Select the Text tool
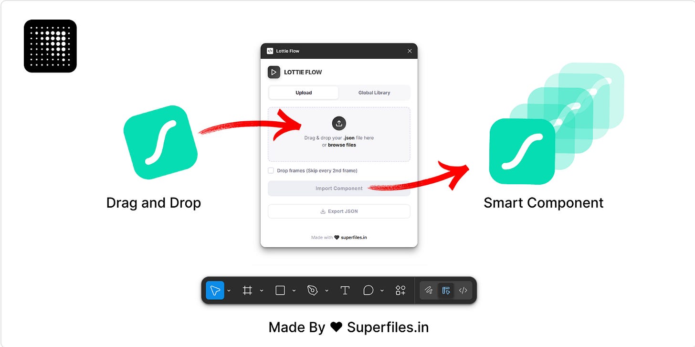The width and height of the screenshot is (695, 347). (345, 290)
